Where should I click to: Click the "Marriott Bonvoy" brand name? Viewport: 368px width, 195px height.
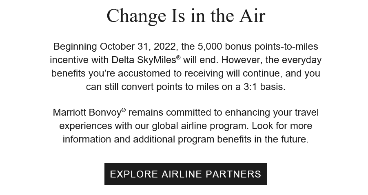87,112
